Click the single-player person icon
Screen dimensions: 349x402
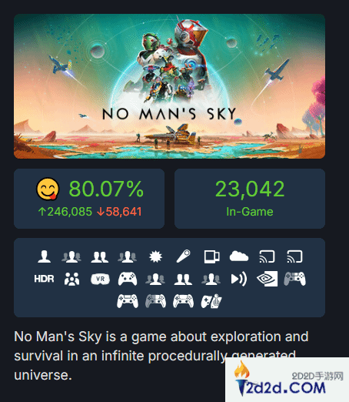(44, 256)
